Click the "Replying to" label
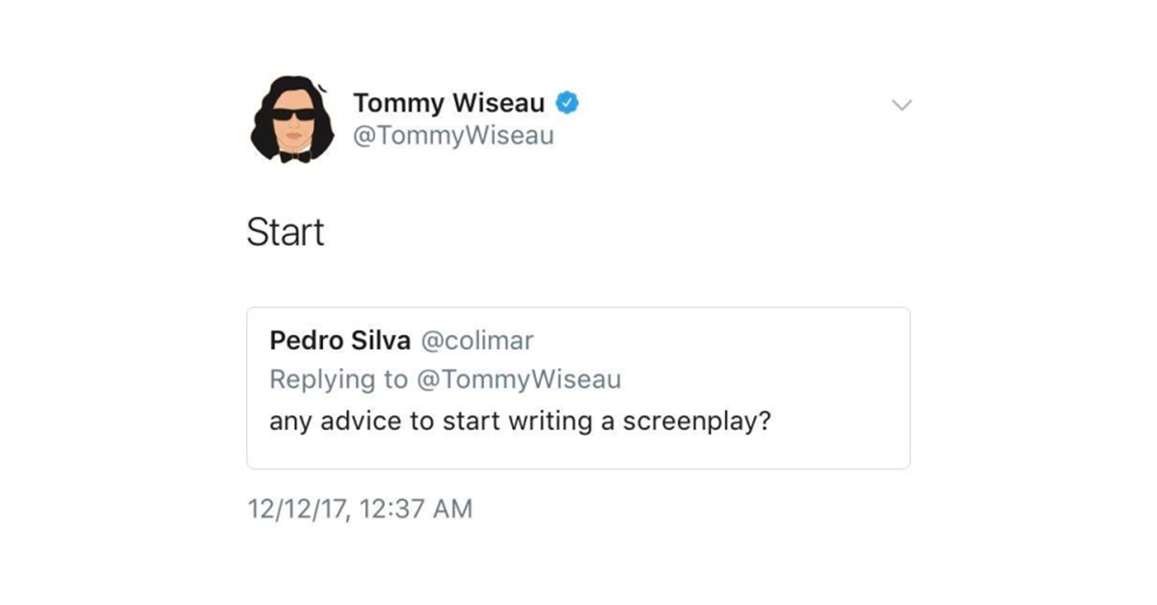1157x605 pixels. (x=337, y=380)
